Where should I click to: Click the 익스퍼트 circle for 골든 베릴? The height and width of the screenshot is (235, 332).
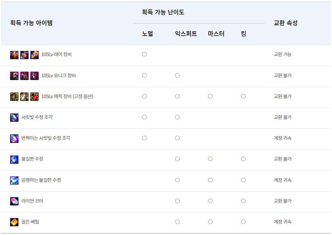tap(177, 222)
